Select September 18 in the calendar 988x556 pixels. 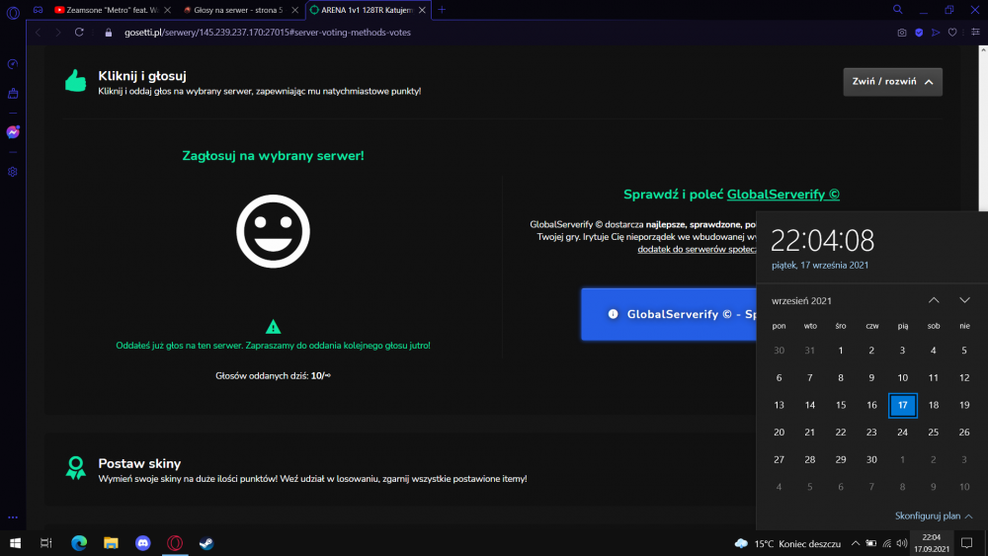coord(934,405)
